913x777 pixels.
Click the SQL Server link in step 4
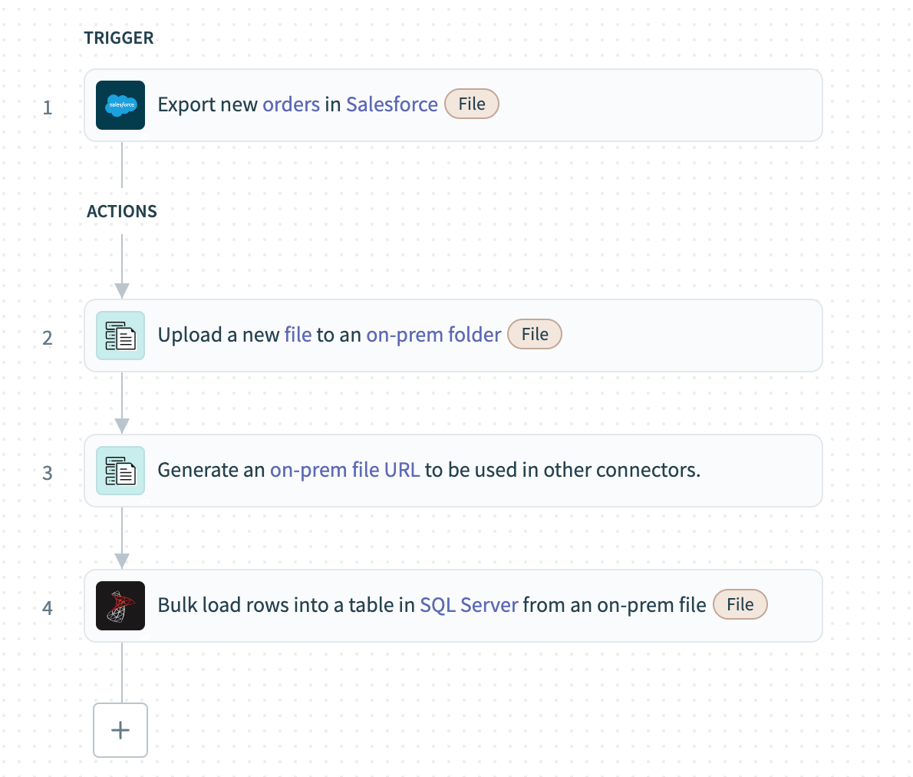point(469,605)
